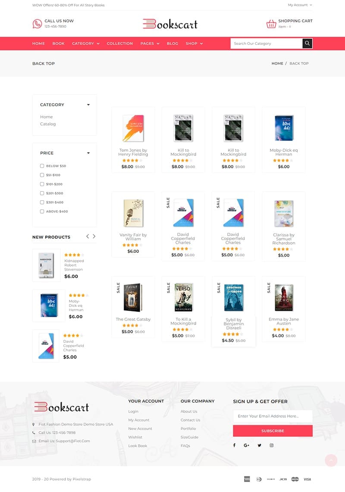Open the shopping cart basket icon

pyautogui.click(x=271, y=24)
